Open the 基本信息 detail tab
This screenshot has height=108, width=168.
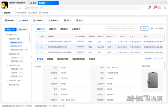pos(40,59)
